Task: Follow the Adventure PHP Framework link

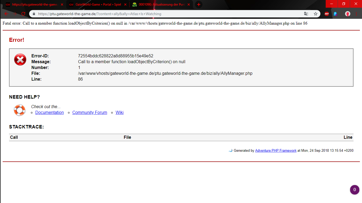Action: point(276,151)
